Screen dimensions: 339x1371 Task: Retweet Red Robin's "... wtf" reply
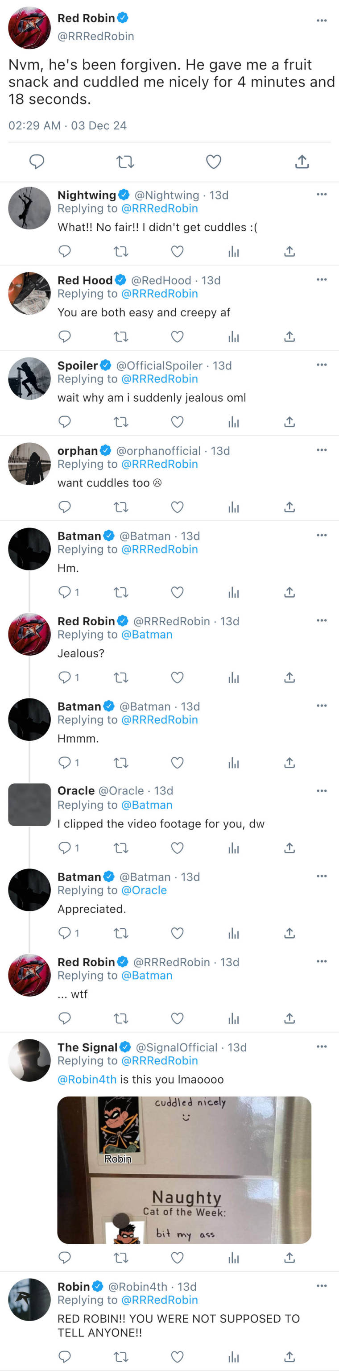(121, 1018)
